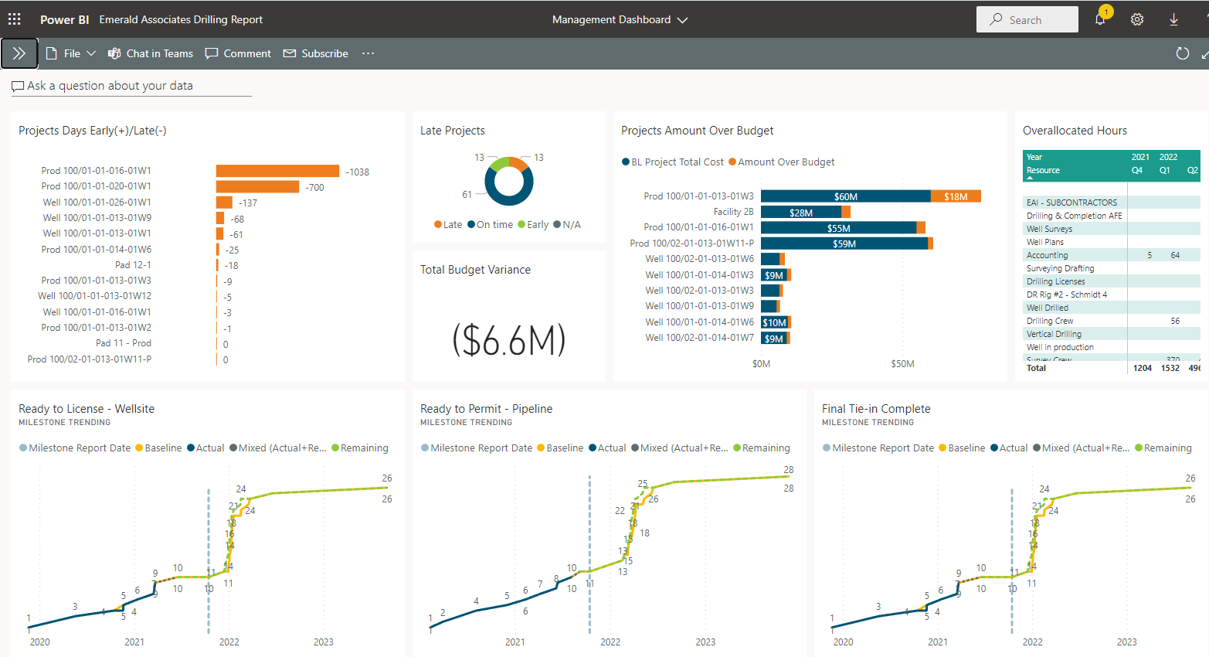The height and width of the screenshot is (657, 1209).
Task: Open more options ellipsis in toolbar
Action: point(368,53)
